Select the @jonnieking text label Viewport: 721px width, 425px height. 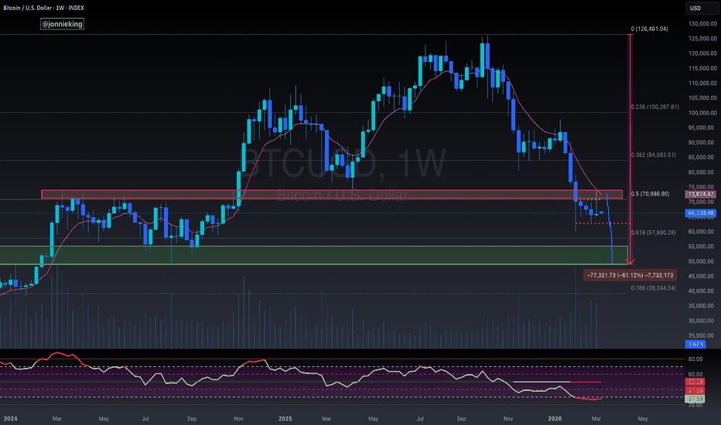point(62,24)
